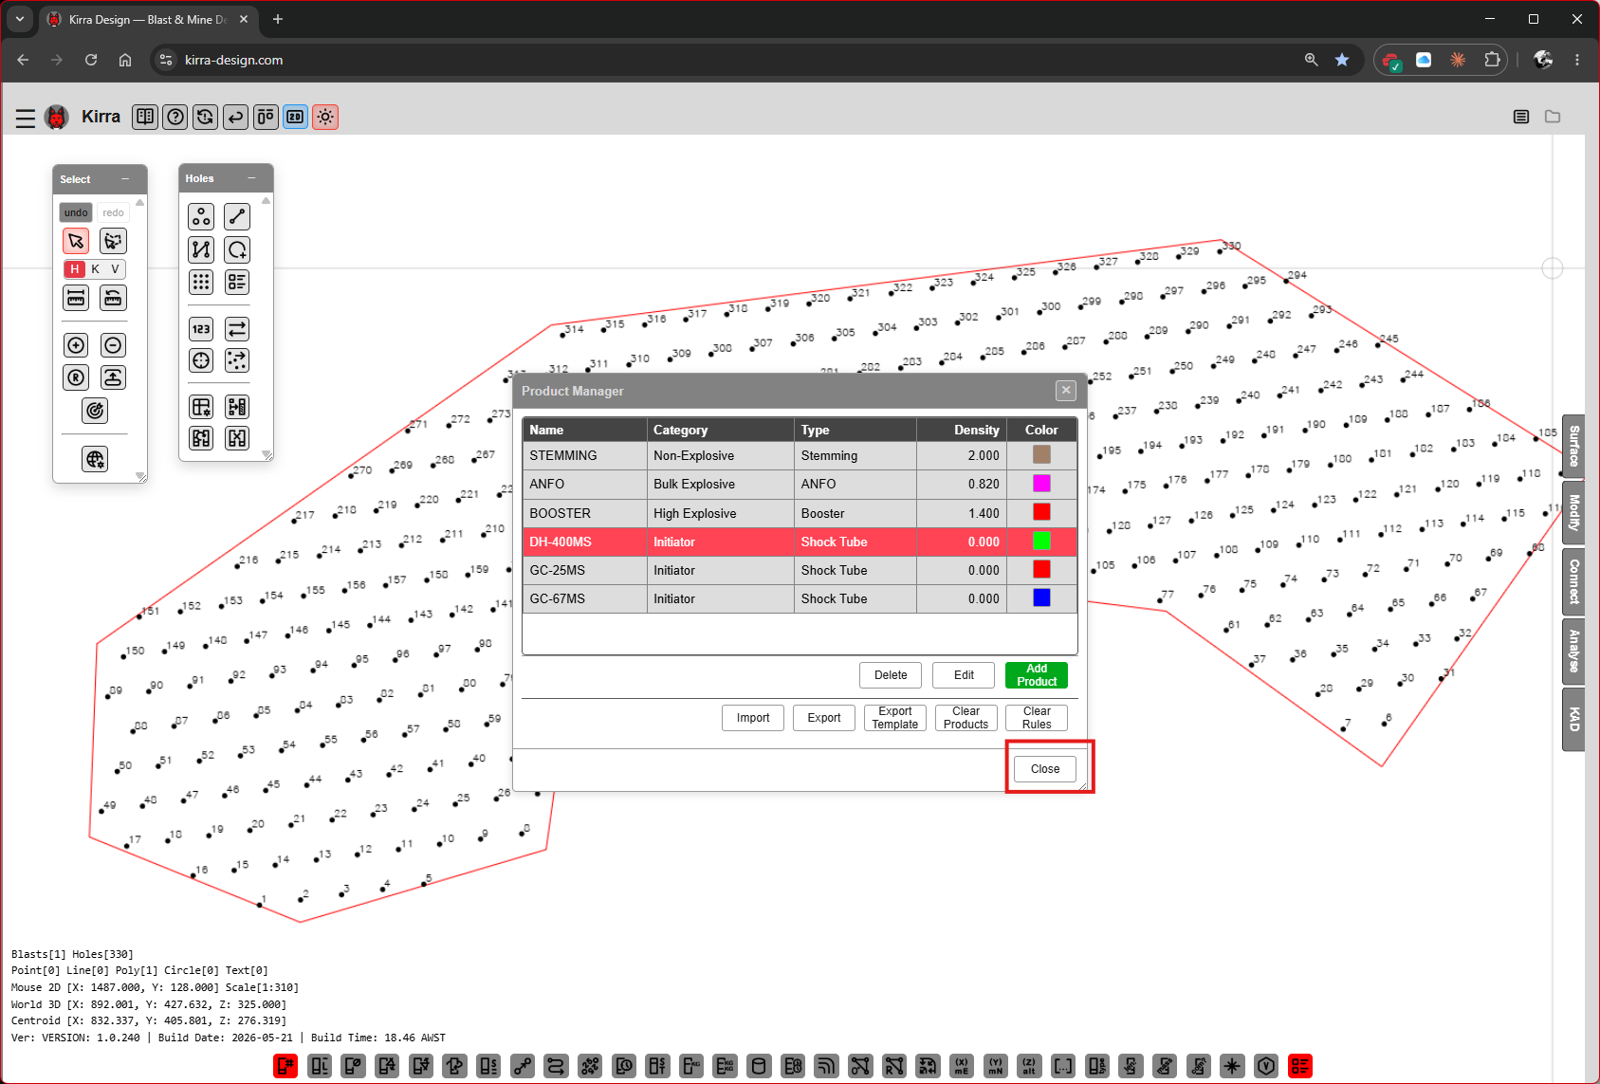1600x1084 pixels.
Task: Select the holes along polyline tool
Action: pyautogui.click(x=201, y=249)
